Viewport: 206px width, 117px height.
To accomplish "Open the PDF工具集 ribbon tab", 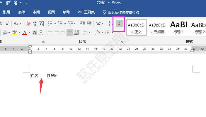I will tap(86, 12).
